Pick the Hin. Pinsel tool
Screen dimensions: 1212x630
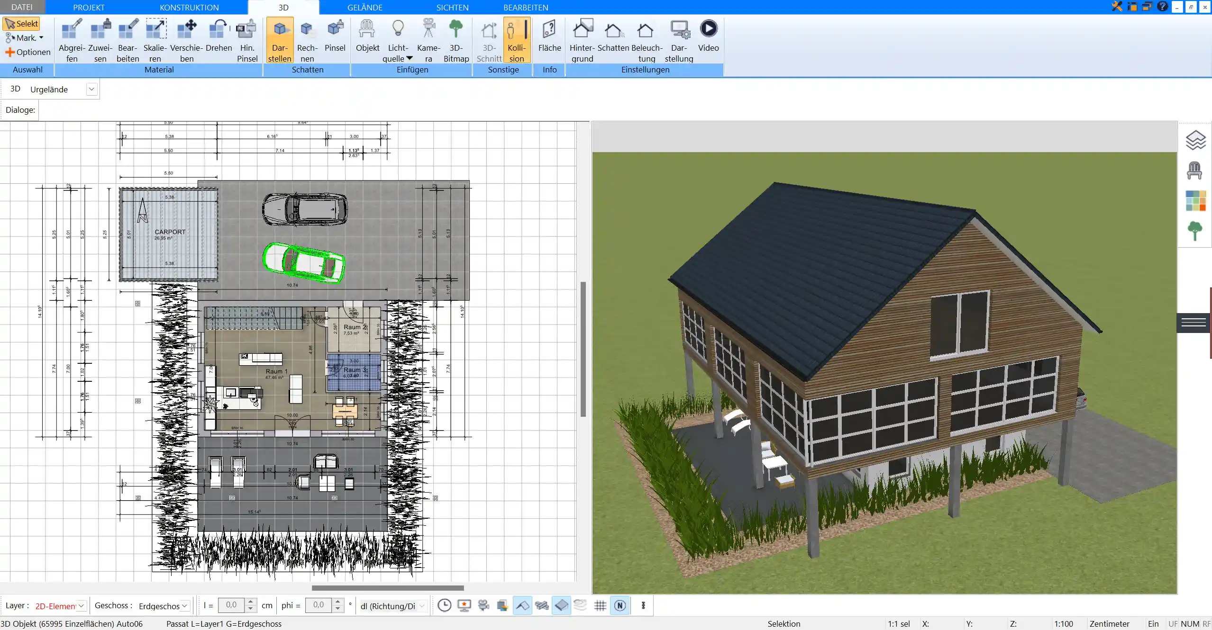tap(247, 40)
